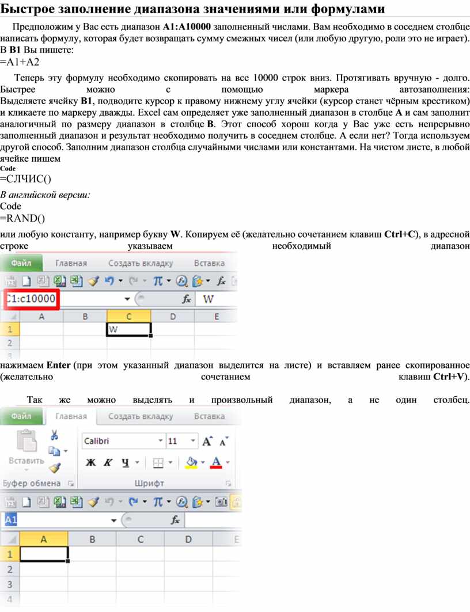Toggle italic with the К button
The width and height of the screenshot is (470, 612).
107,462
